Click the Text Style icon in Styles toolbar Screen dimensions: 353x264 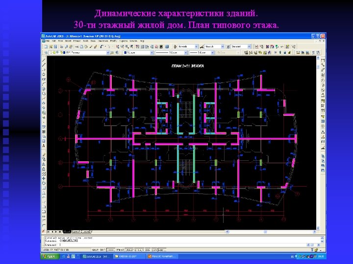pyautogui.click(x=175, y=46)
